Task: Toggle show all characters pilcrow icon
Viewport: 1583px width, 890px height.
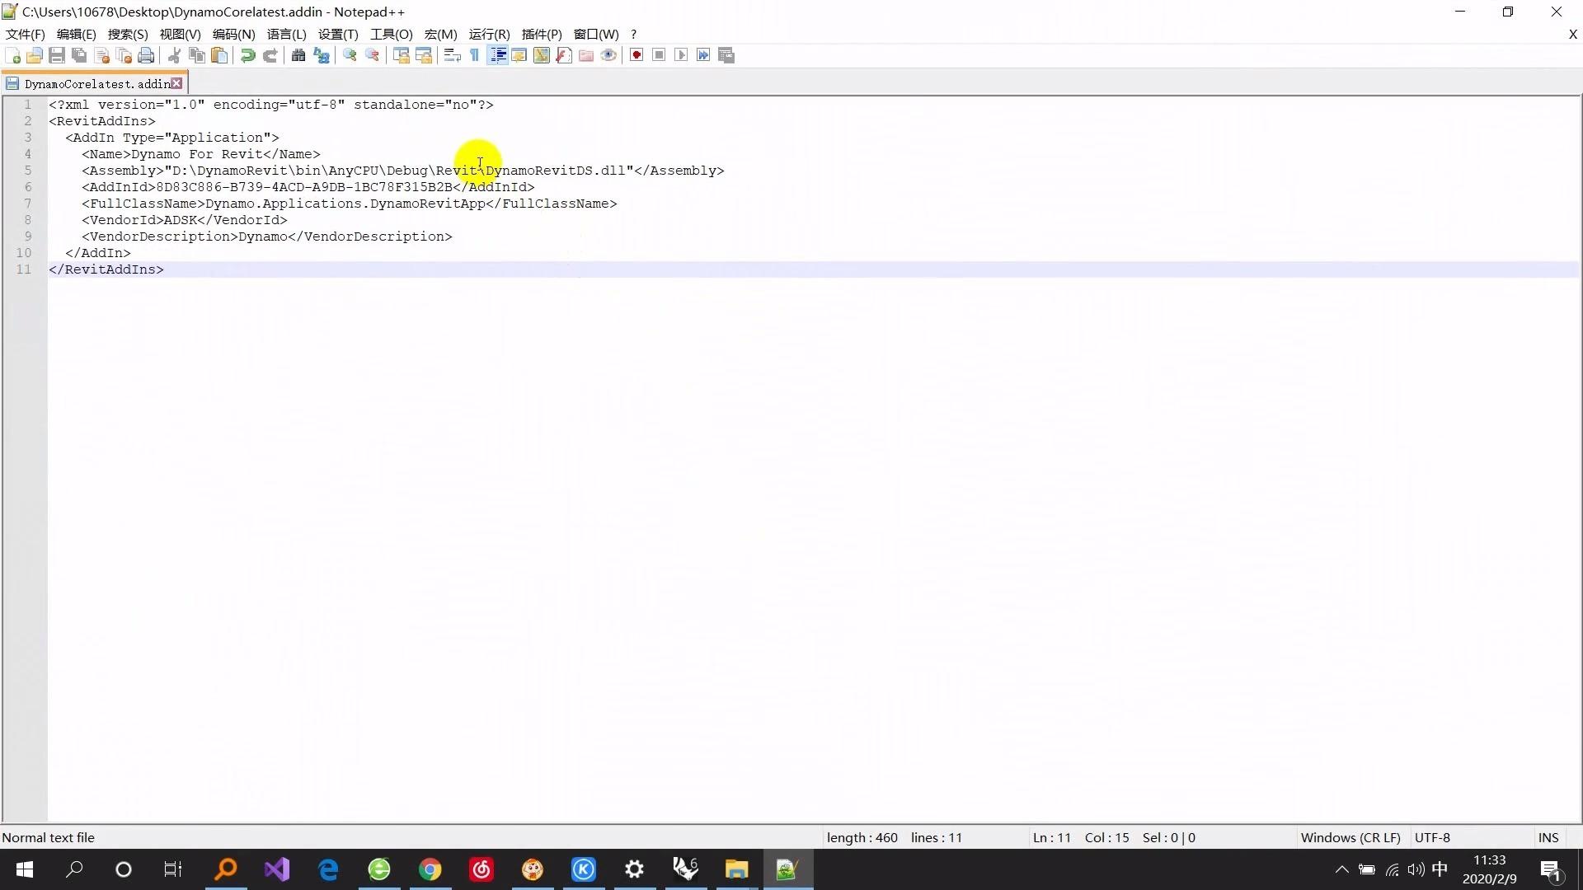Action: click(x=475, y=55)
